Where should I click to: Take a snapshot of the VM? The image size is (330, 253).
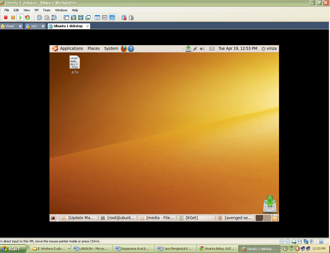click(x=39, y=17)
